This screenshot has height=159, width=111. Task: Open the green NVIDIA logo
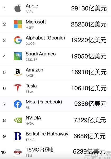click(18, 120)
